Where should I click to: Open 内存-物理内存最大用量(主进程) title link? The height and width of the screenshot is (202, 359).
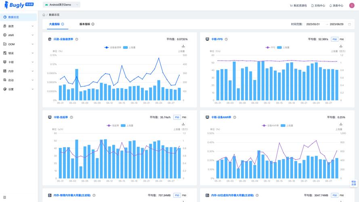pos(72,196)
